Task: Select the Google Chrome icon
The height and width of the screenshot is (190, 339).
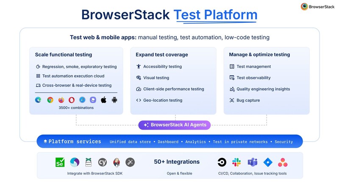Action: coord(50,100)
